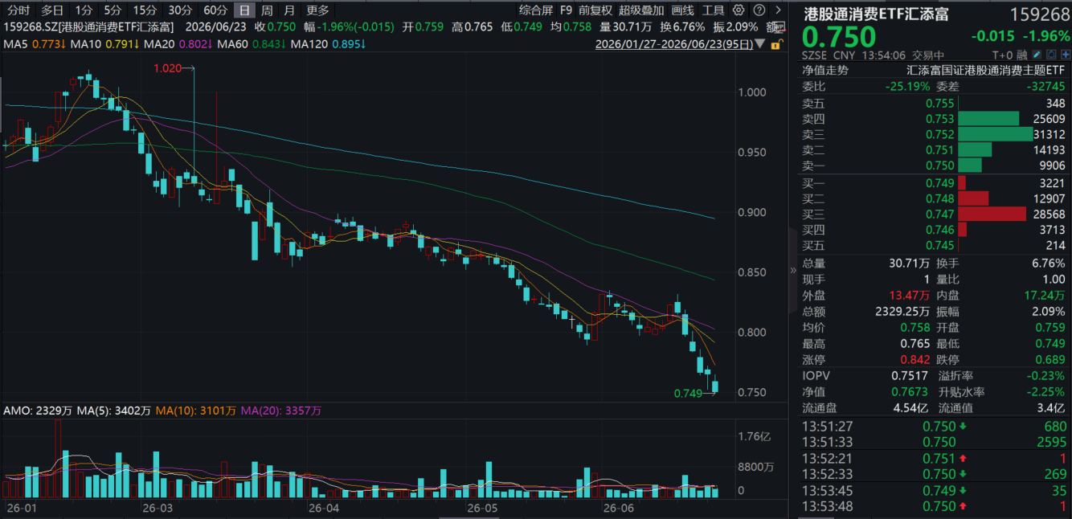Image resolution: width=1072 pixels, height=519 pixels.
Task: Click the pencil note icon beside 融
Action: point(1037,55)
